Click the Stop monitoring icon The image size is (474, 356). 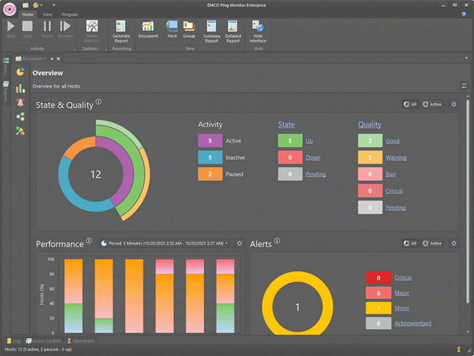click(x=27, y=26)
